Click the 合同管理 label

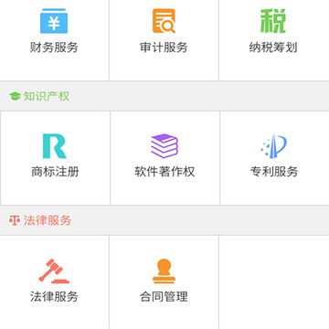(x=164, y=296)
